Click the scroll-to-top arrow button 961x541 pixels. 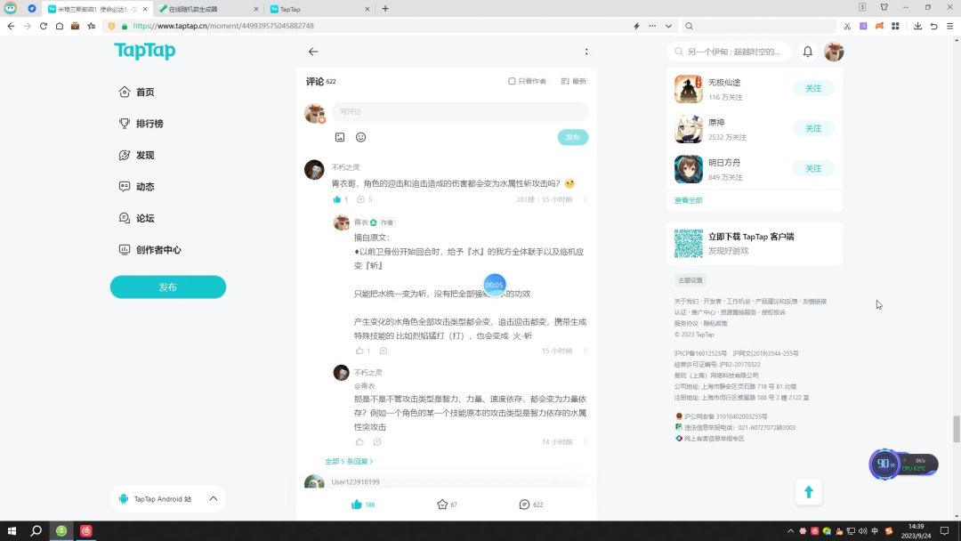[808, 492]
